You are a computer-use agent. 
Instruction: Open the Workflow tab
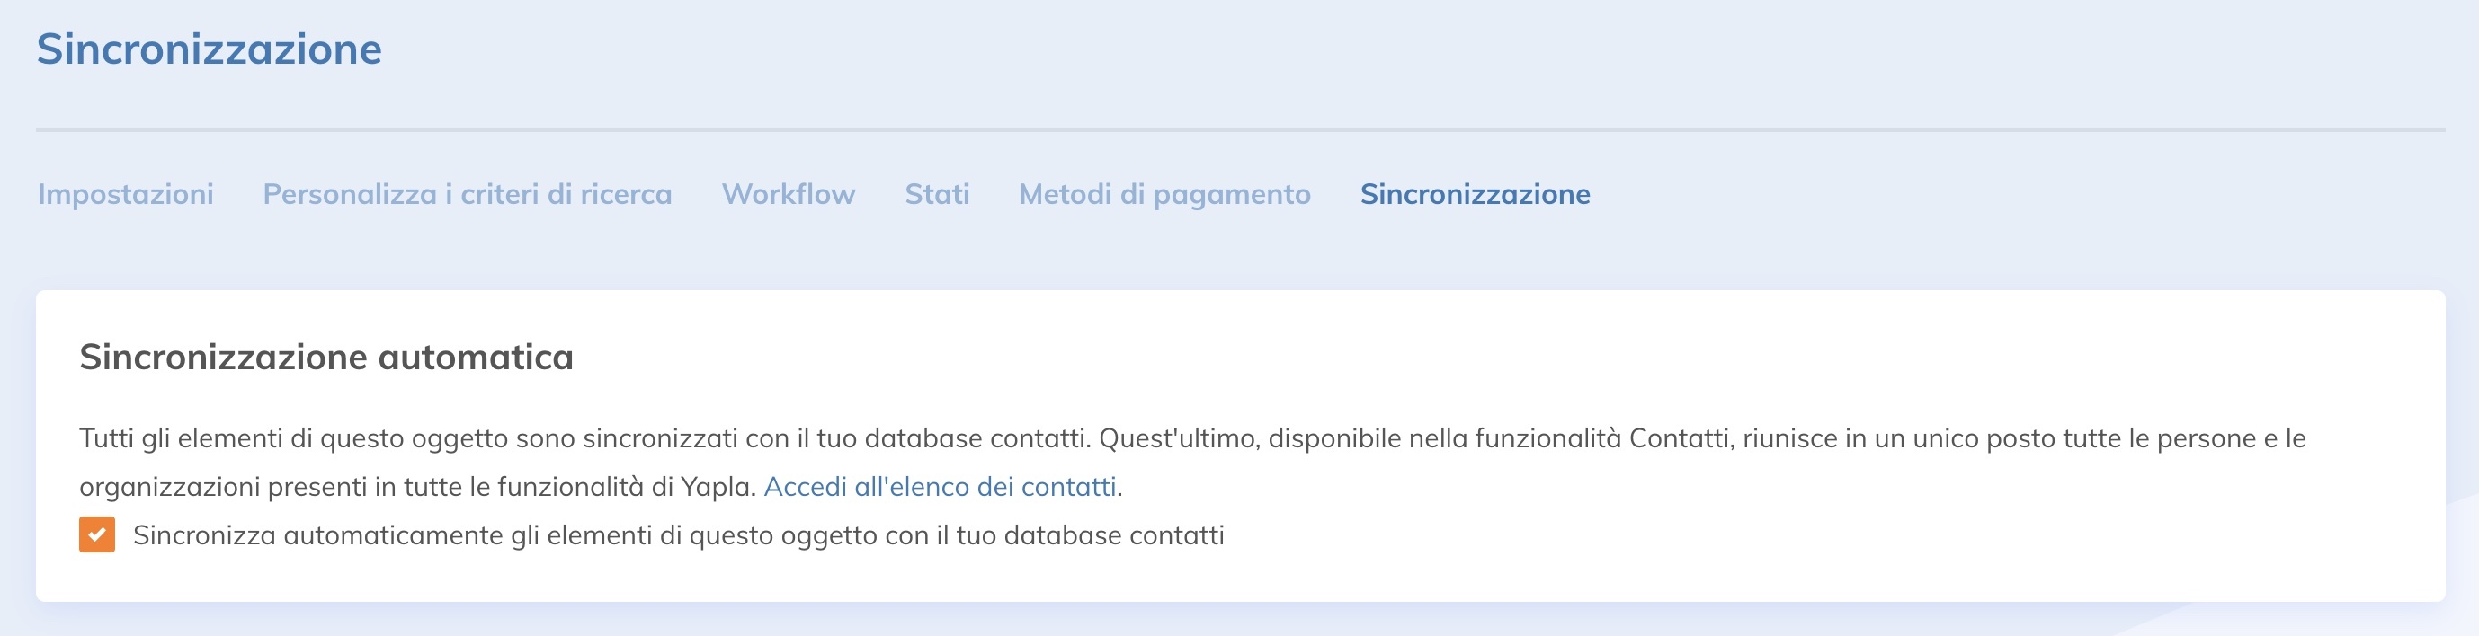click(789, 194)
